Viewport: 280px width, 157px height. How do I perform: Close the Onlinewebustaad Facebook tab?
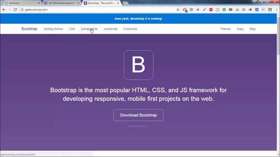click(x=78, y=3)
